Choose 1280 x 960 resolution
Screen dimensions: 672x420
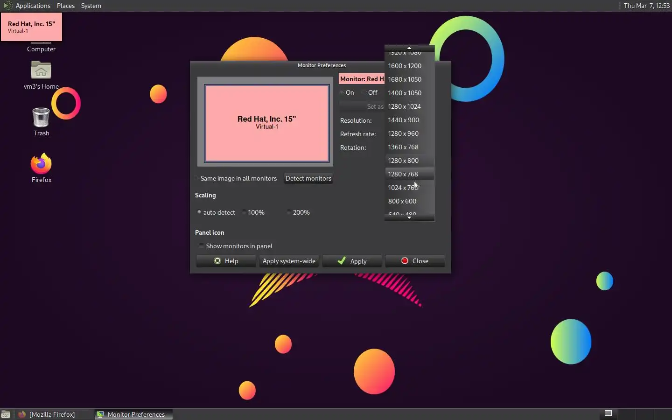(409, 133)
